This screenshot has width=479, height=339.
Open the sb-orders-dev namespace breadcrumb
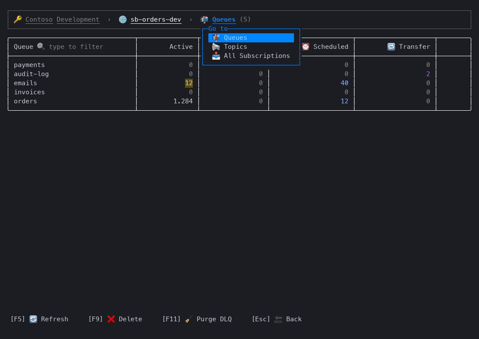156,19
